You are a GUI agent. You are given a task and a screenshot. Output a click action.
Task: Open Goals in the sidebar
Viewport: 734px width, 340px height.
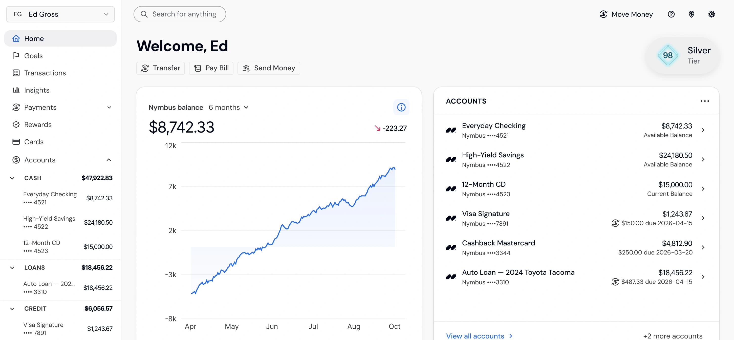60,56
